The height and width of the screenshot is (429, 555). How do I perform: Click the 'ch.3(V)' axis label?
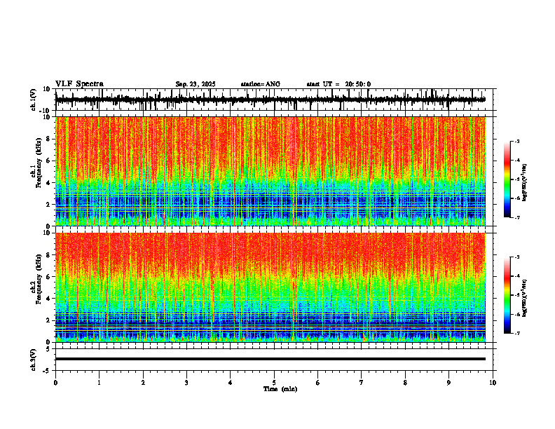point(33,360)
